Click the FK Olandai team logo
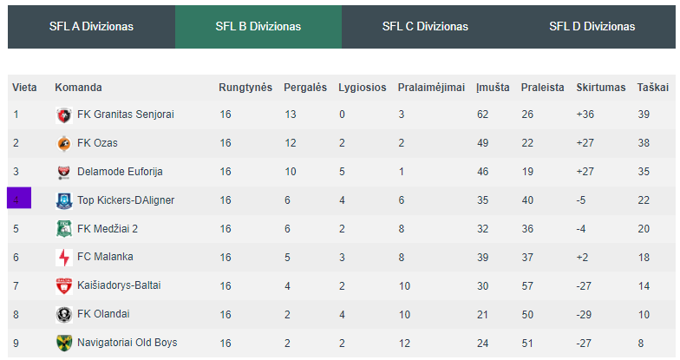Screen dimensions: 680x360 pos(64,314)
